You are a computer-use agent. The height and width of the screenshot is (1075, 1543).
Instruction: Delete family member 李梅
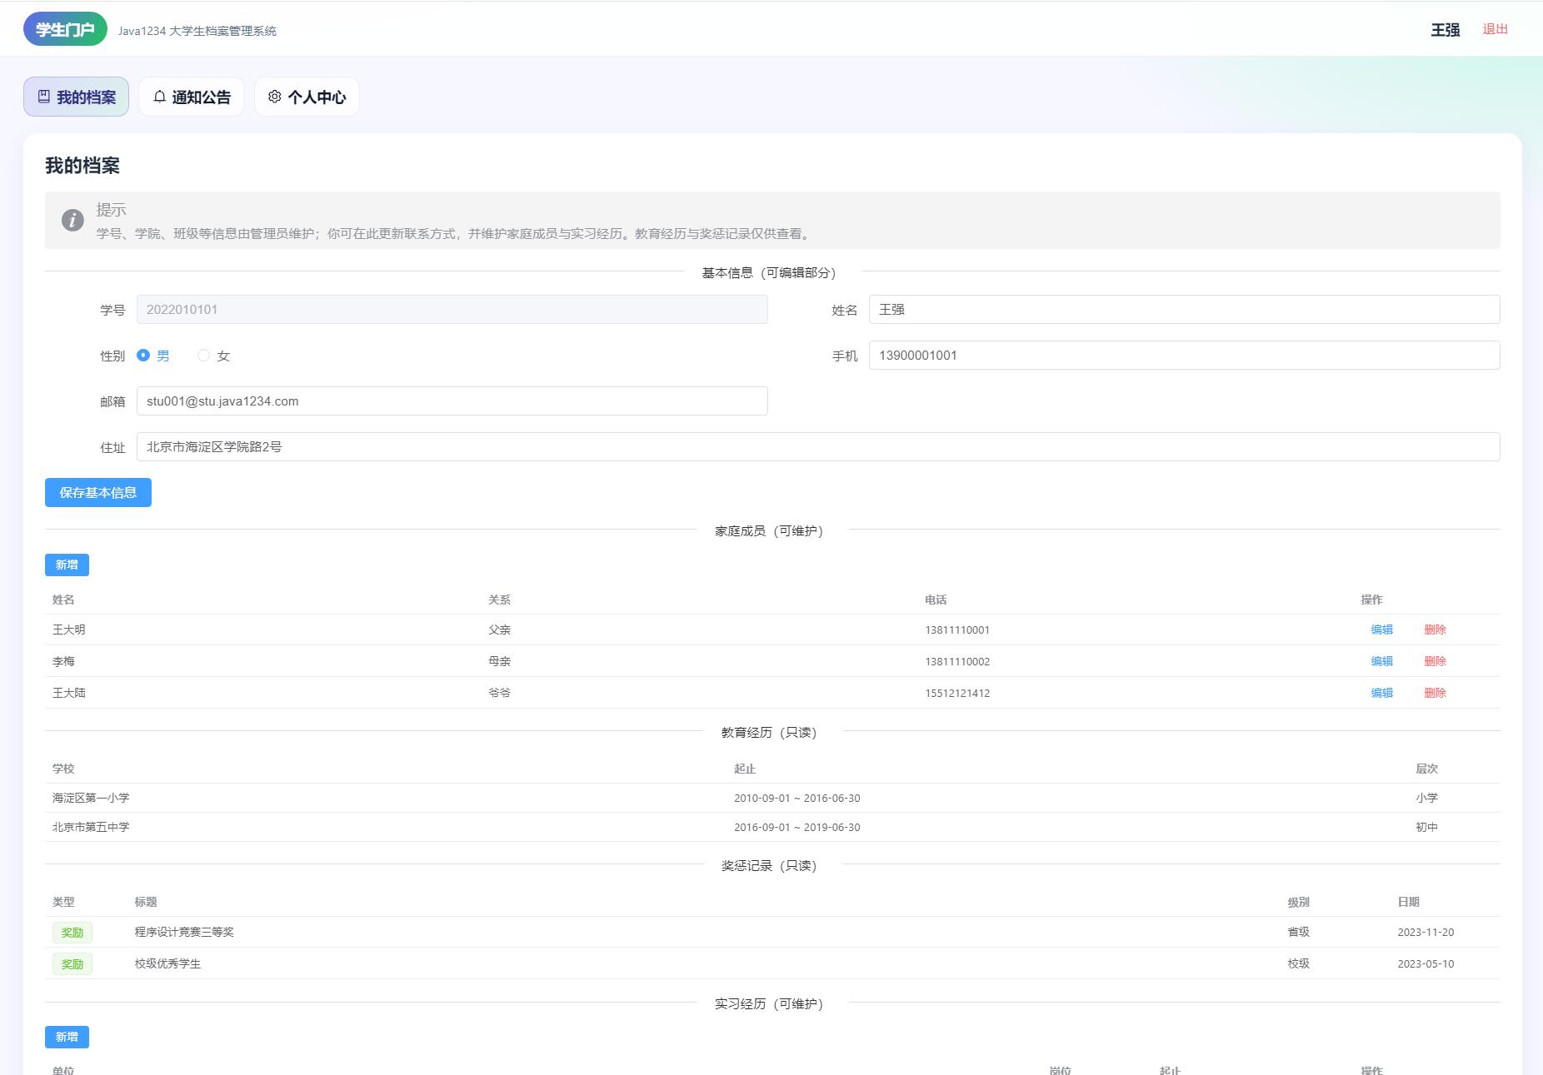pos(1435,661)
